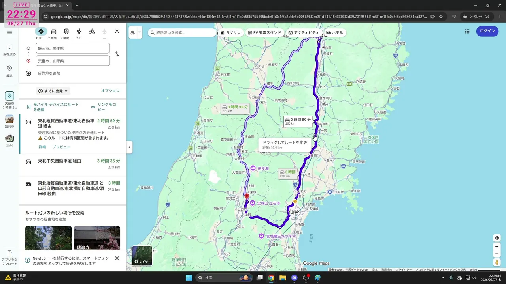Click the 徳良湖 map marker
Image resolution: width=506 pixels, height=284 pixels.
coord(253,168)
